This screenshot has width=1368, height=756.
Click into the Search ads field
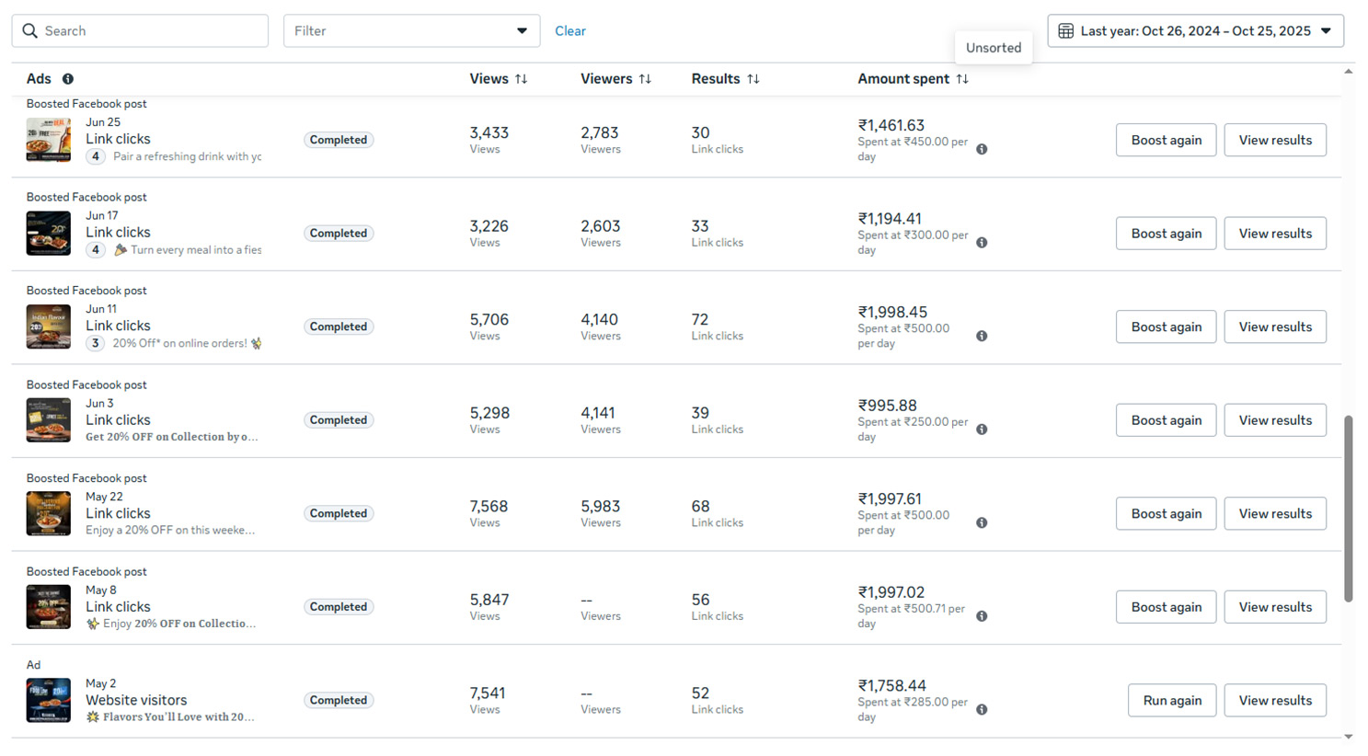pyautogui.click(x=140, y=31)
